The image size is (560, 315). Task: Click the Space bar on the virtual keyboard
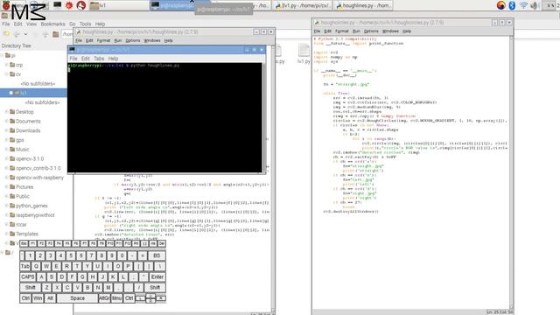point(78,297)
